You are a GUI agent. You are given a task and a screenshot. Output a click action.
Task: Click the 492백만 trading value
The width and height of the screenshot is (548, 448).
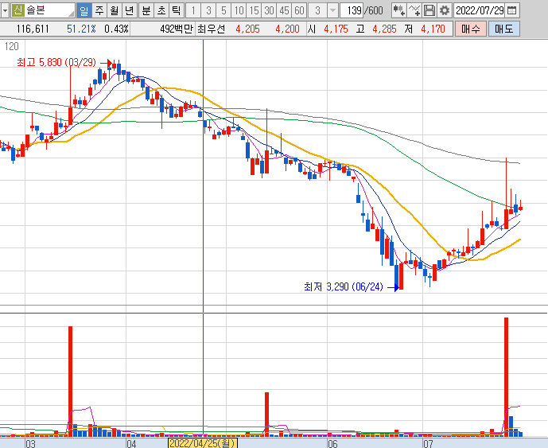tap(177, 29)
